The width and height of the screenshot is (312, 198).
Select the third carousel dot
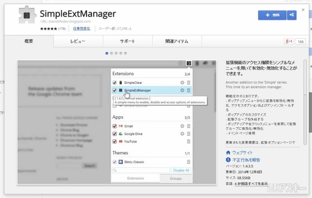(116, 53)
